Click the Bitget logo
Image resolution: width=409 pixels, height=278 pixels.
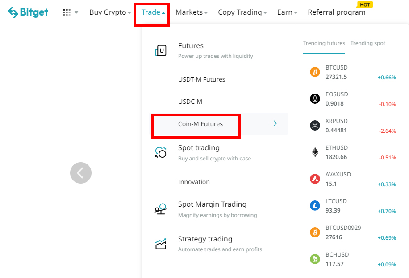[28, 12]
